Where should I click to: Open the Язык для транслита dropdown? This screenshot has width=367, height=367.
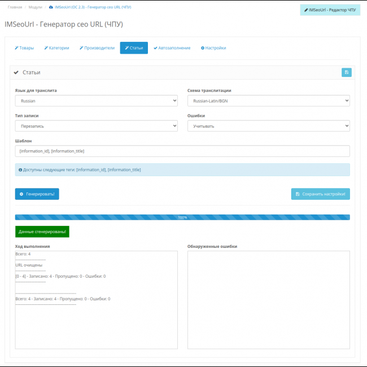(96, 101)
